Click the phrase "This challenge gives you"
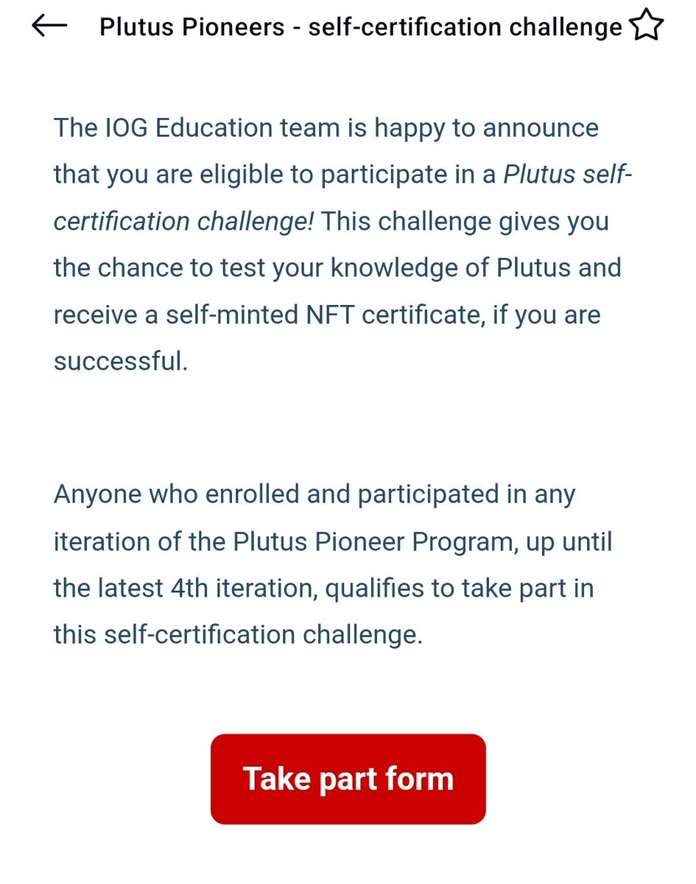The image size is (696, 884). (465, 222)
